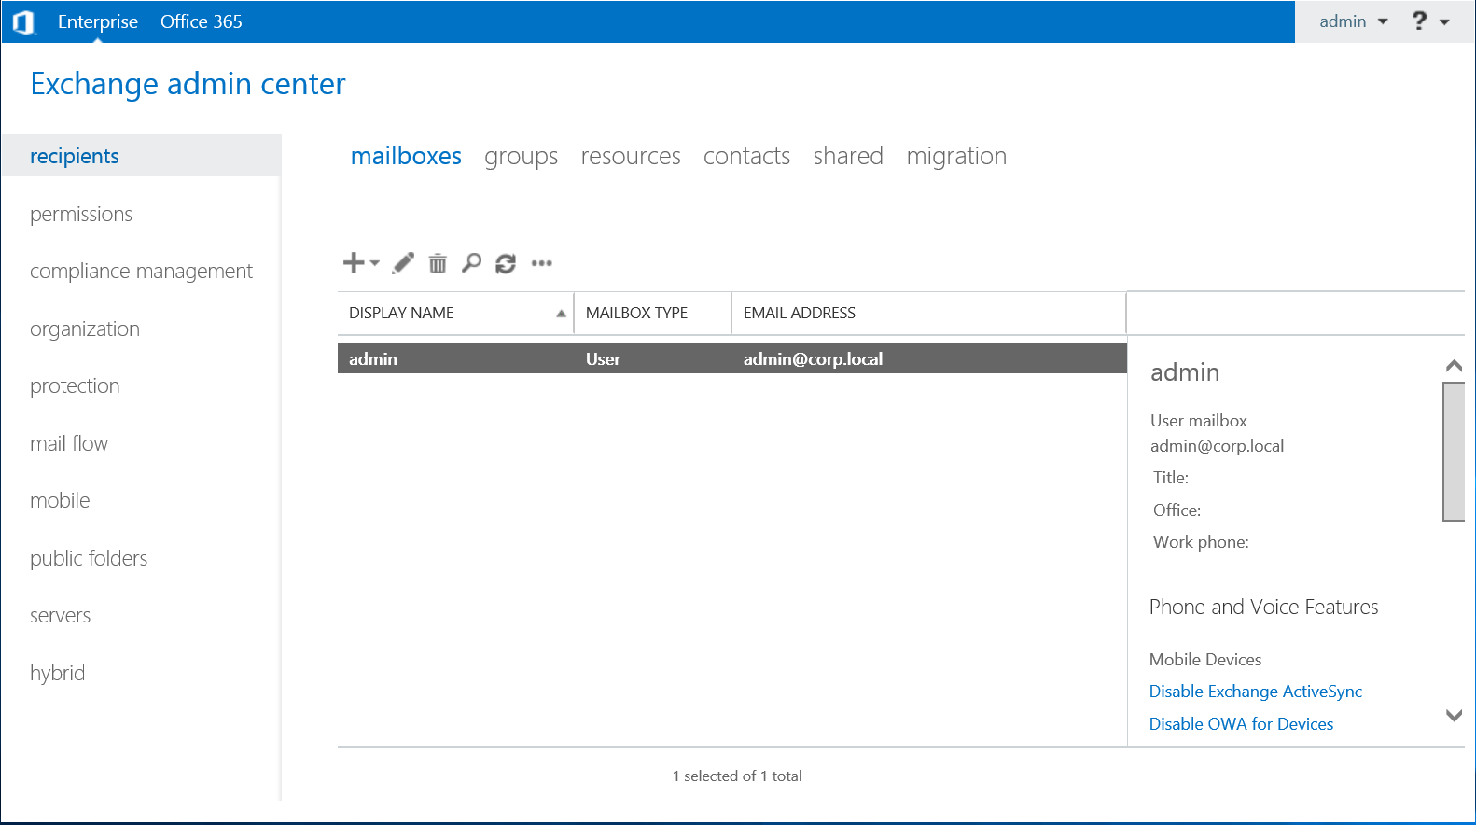This screenshot has width=1476, height=825.
Task: Switch to the migration tab
Action: tap(956, 156)
